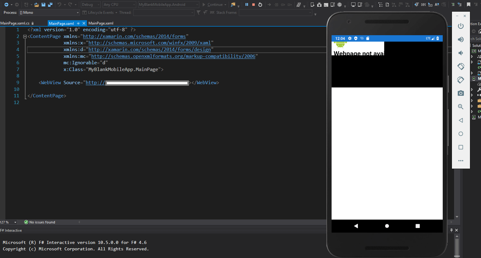Close the active MainPage.xaml tab
Image resolution: width=481 pixels, height=258 pixels.
pyautogui.click(x=84, y=23)
